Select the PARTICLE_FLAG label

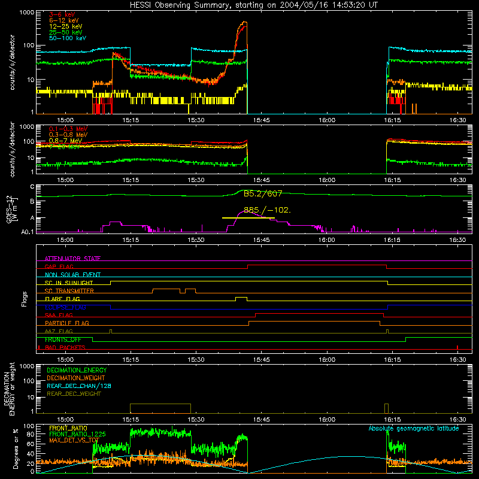pyautogui.click(x=67, y=323)
